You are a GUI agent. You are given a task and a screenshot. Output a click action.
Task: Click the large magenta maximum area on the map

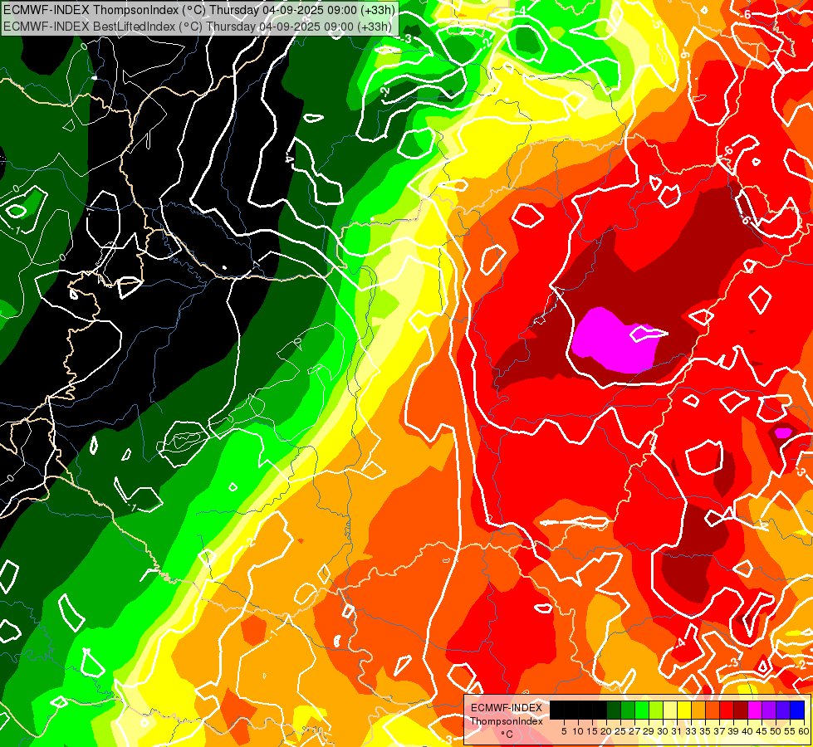click(x=615, y=340)
